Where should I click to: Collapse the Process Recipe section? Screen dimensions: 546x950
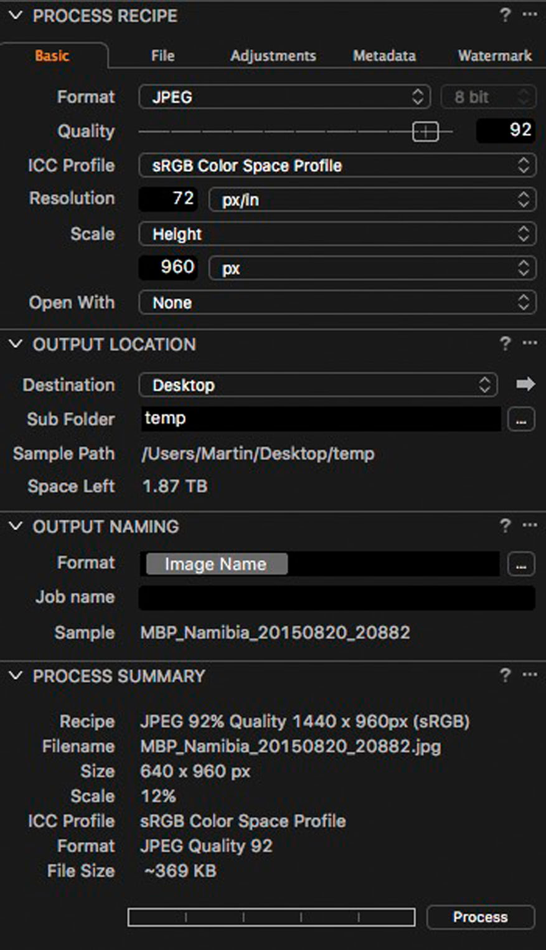[16, 16]
